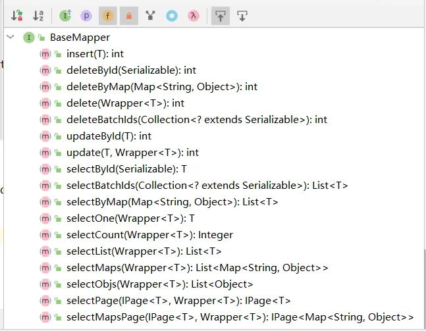
Task: Select updateById(T) in the structure list
Action: click(109, 136)
